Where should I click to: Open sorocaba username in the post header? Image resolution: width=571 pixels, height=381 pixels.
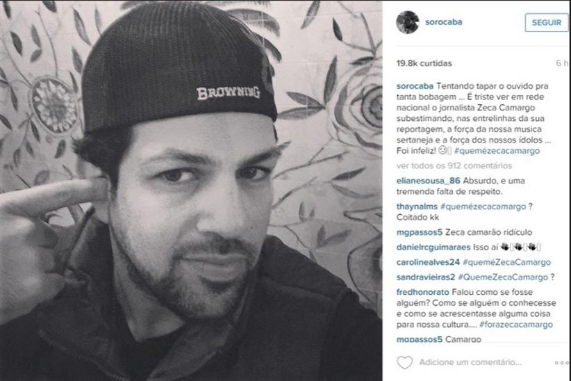coord(444,22)
